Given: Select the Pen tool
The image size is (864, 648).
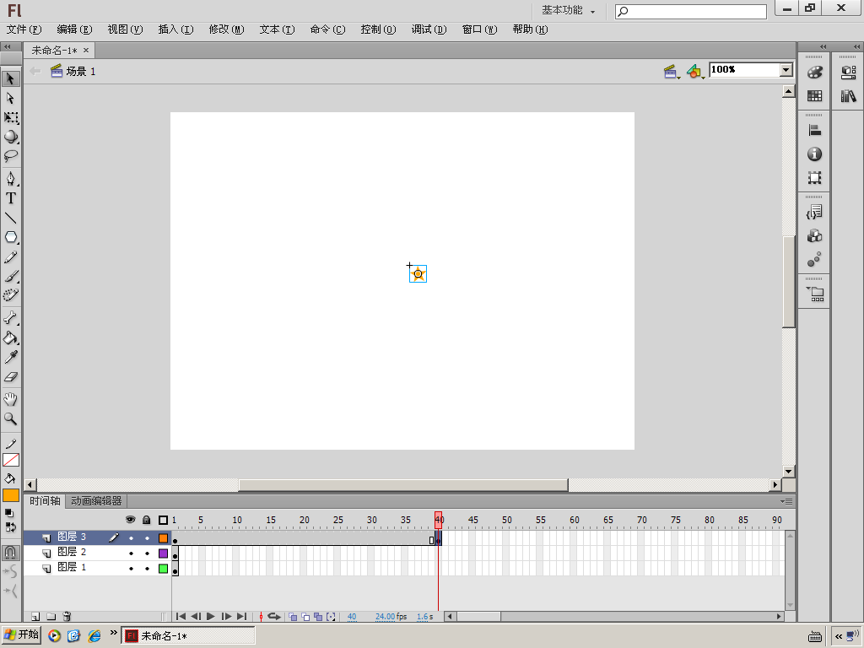Looking at the screenshot, I should [11, 179].
